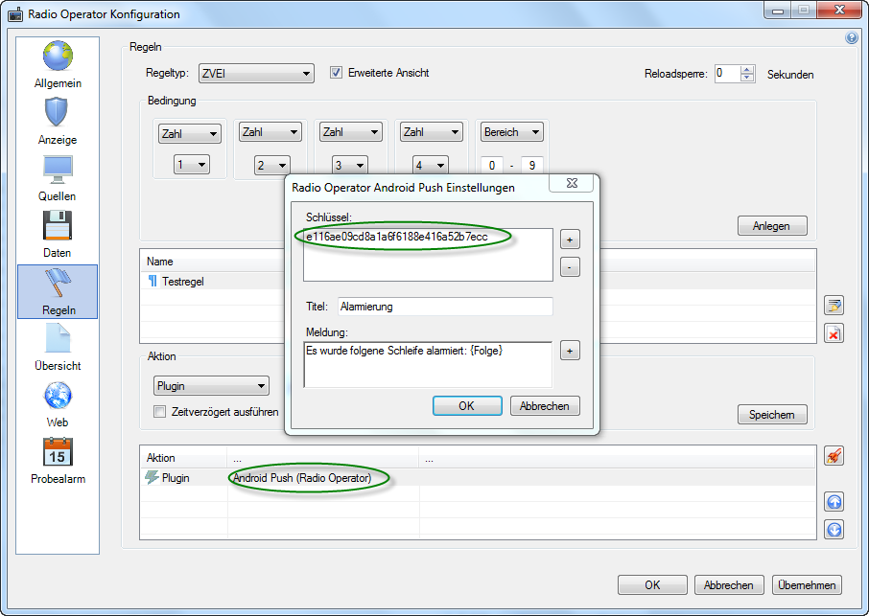Click Abbrechen in the main configuration window
869x616 pixels.
point(729,585)
